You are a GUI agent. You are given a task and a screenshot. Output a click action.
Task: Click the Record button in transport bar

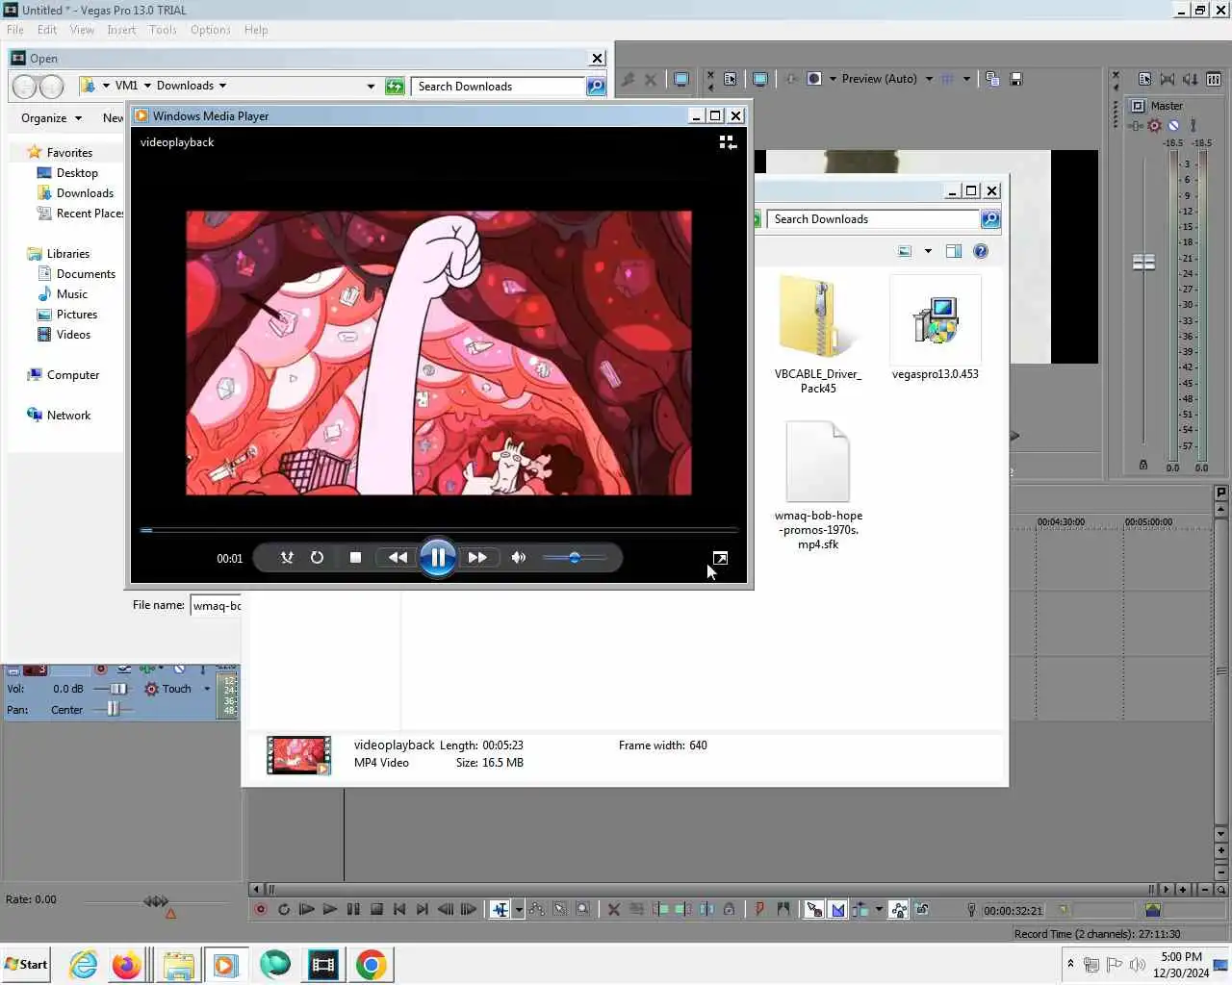pyautogui.click(x=260, y=909)
